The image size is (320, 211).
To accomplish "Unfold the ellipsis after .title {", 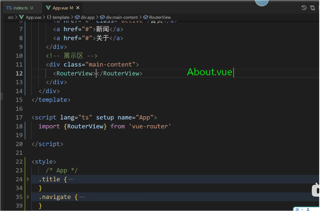I will point(71,179).
